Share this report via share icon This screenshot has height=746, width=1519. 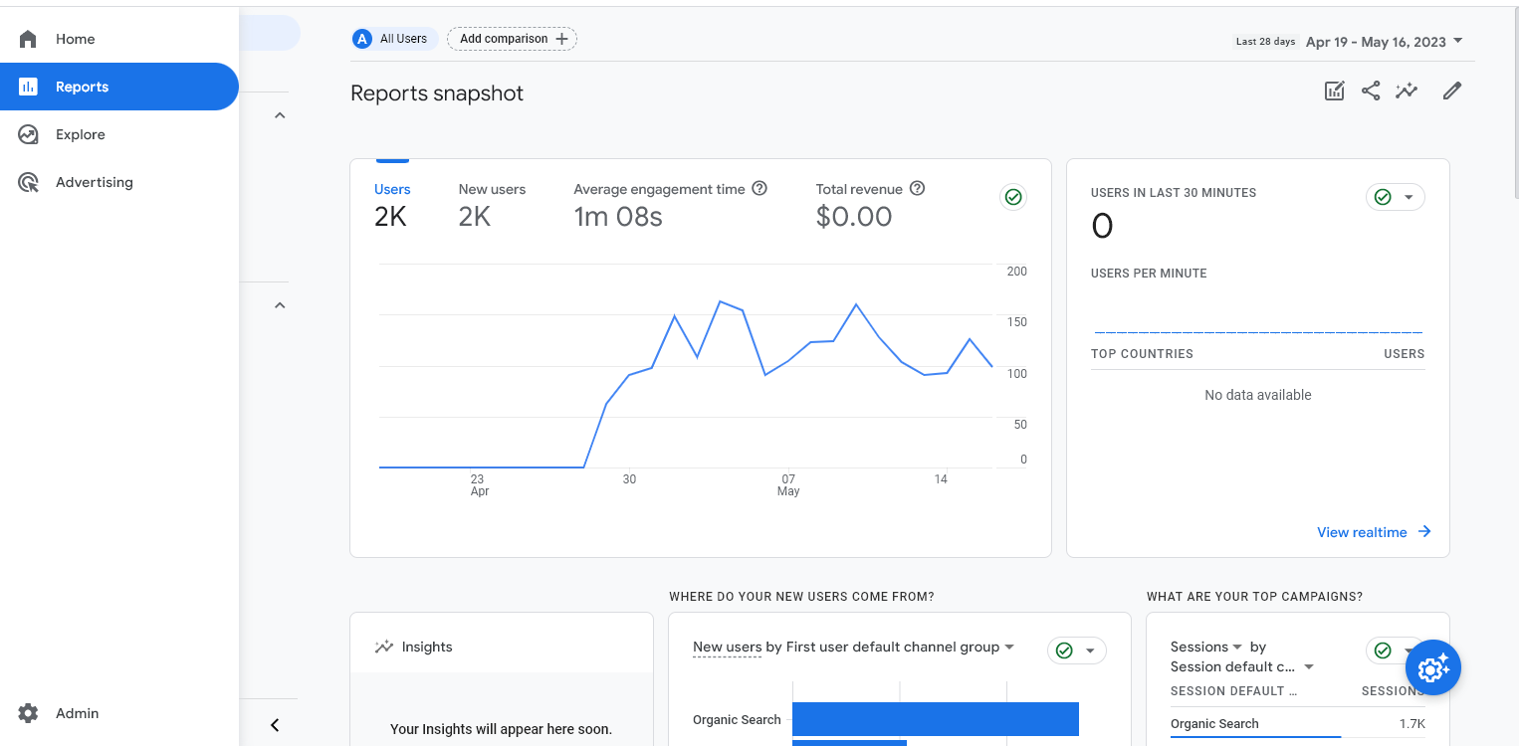1371,91
